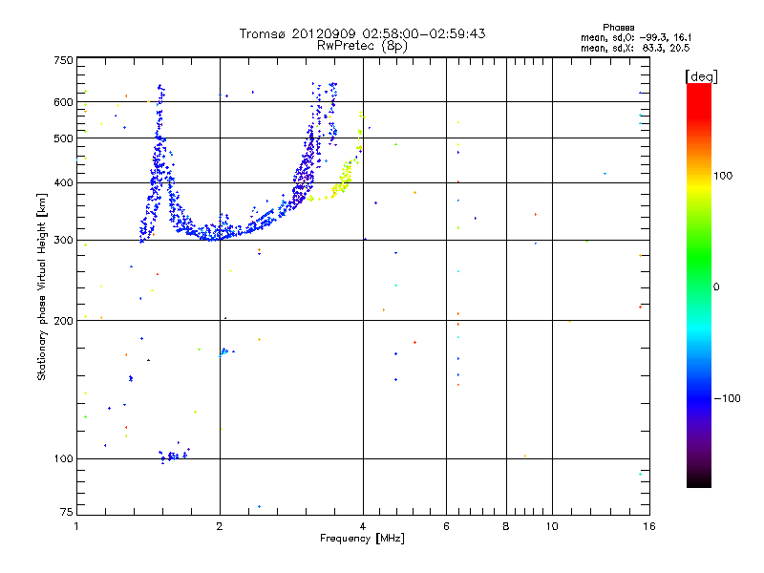Click the x-axis tick label '6'
Image resolution: width=764 pixels, height=573 pixels.
[446, 526]
